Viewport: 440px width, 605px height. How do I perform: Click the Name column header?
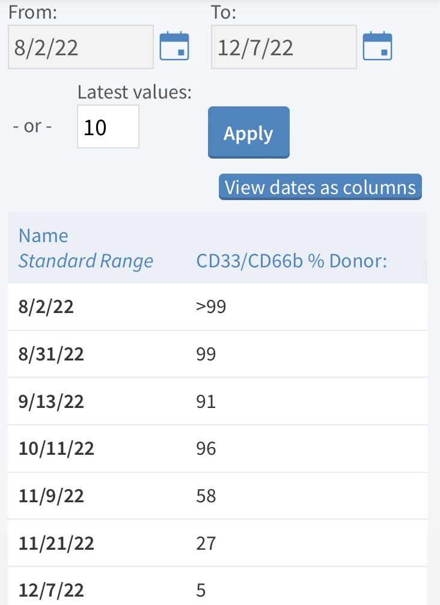coord(43,236)
